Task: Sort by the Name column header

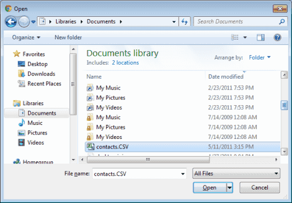Action: tap(94, 76)
